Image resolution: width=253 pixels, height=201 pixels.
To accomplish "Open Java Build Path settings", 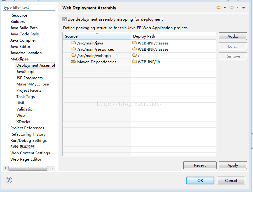I will pyautogui.click(x=24, y=28).
